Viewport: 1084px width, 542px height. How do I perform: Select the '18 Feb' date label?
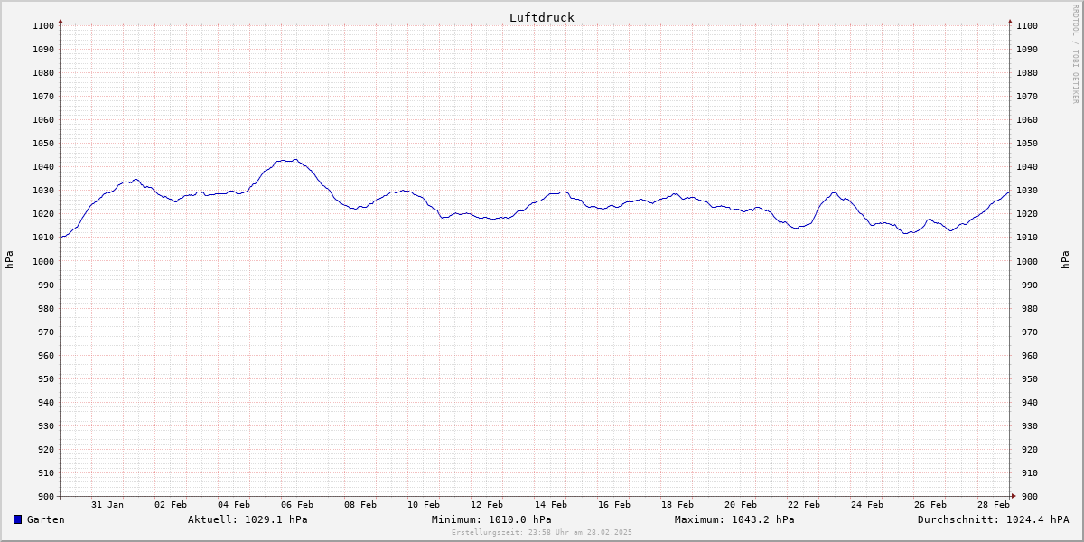tap(677, 504)
